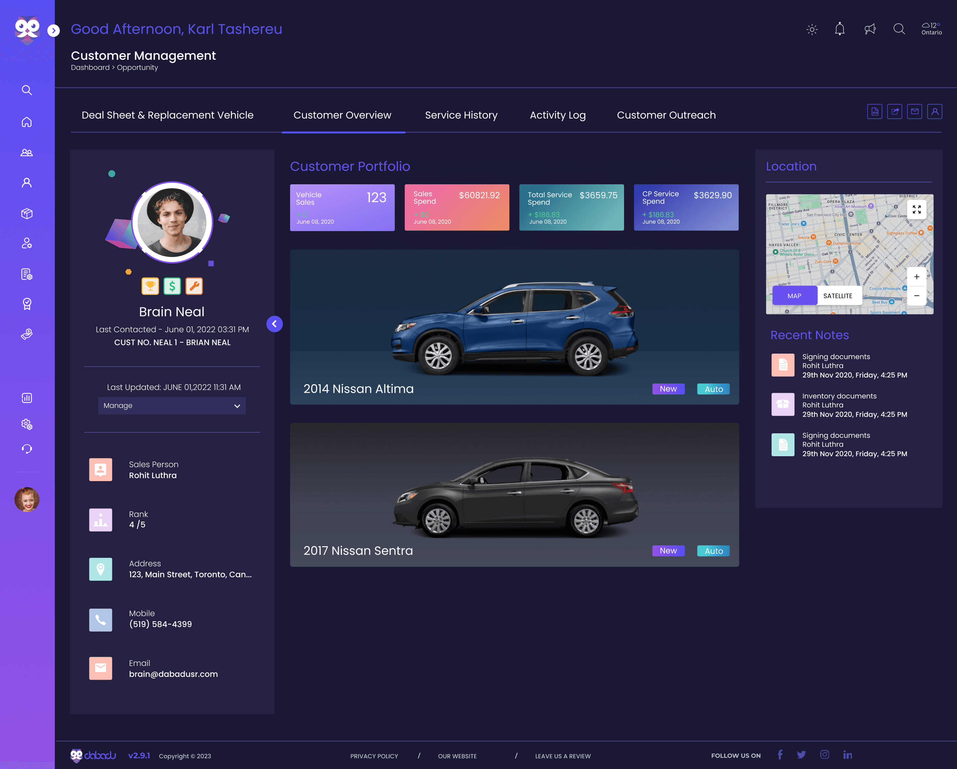Toggle light mode with the sun icon
This screenshot has height=769, width=957.
click(x=812, y=30)
